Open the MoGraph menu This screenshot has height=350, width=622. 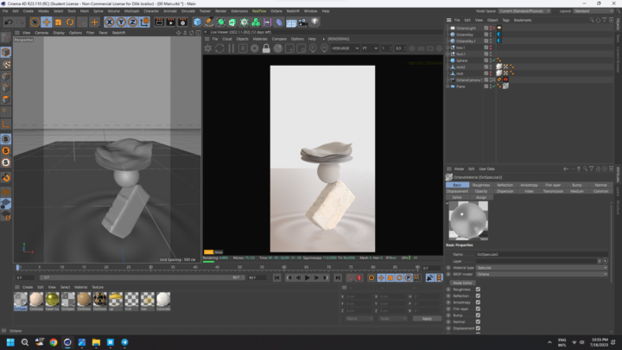(x=131, y=11)
